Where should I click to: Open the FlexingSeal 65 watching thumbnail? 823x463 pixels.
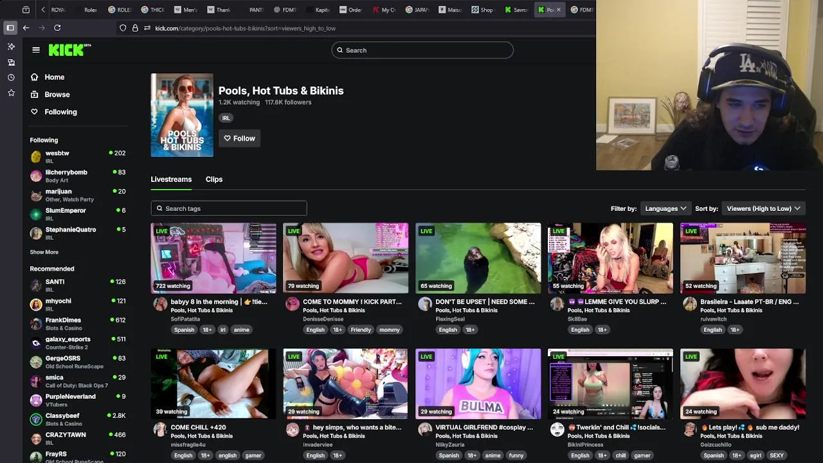(478, 258)
